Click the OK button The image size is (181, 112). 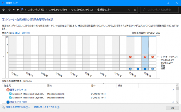172,108
